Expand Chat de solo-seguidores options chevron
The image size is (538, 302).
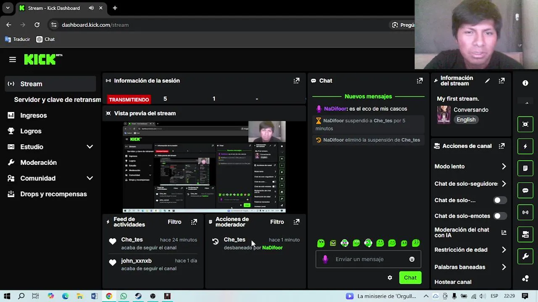click(504, 184)
